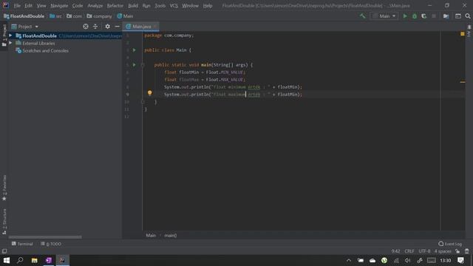Open Search Everywhere magnifier icon
The height and width of the screenshot is (266, 473).
(x=468, y=16)
